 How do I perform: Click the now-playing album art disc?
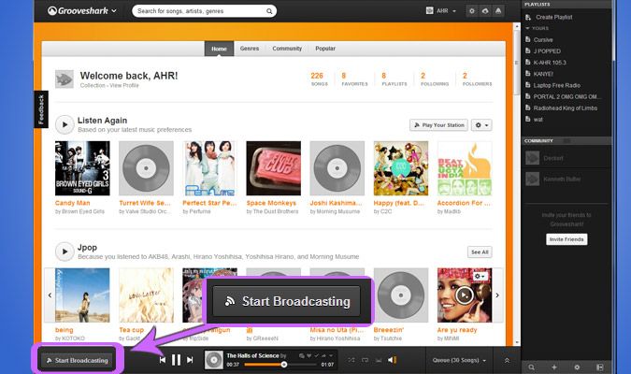pyautogui.click(x=214, y=360)
